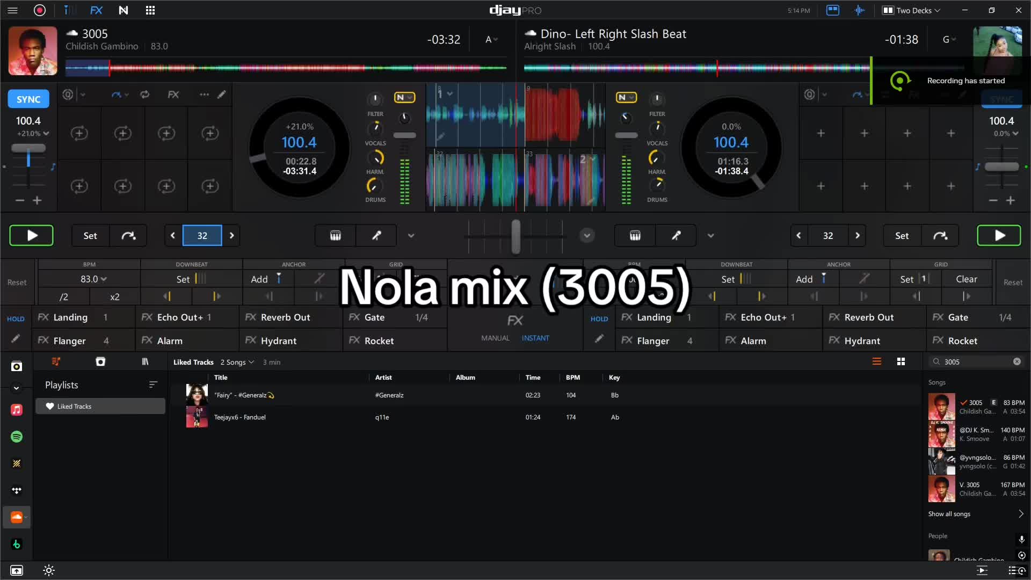Open left deck three-dots more options
1031x580 pixels.
(204, 95)
